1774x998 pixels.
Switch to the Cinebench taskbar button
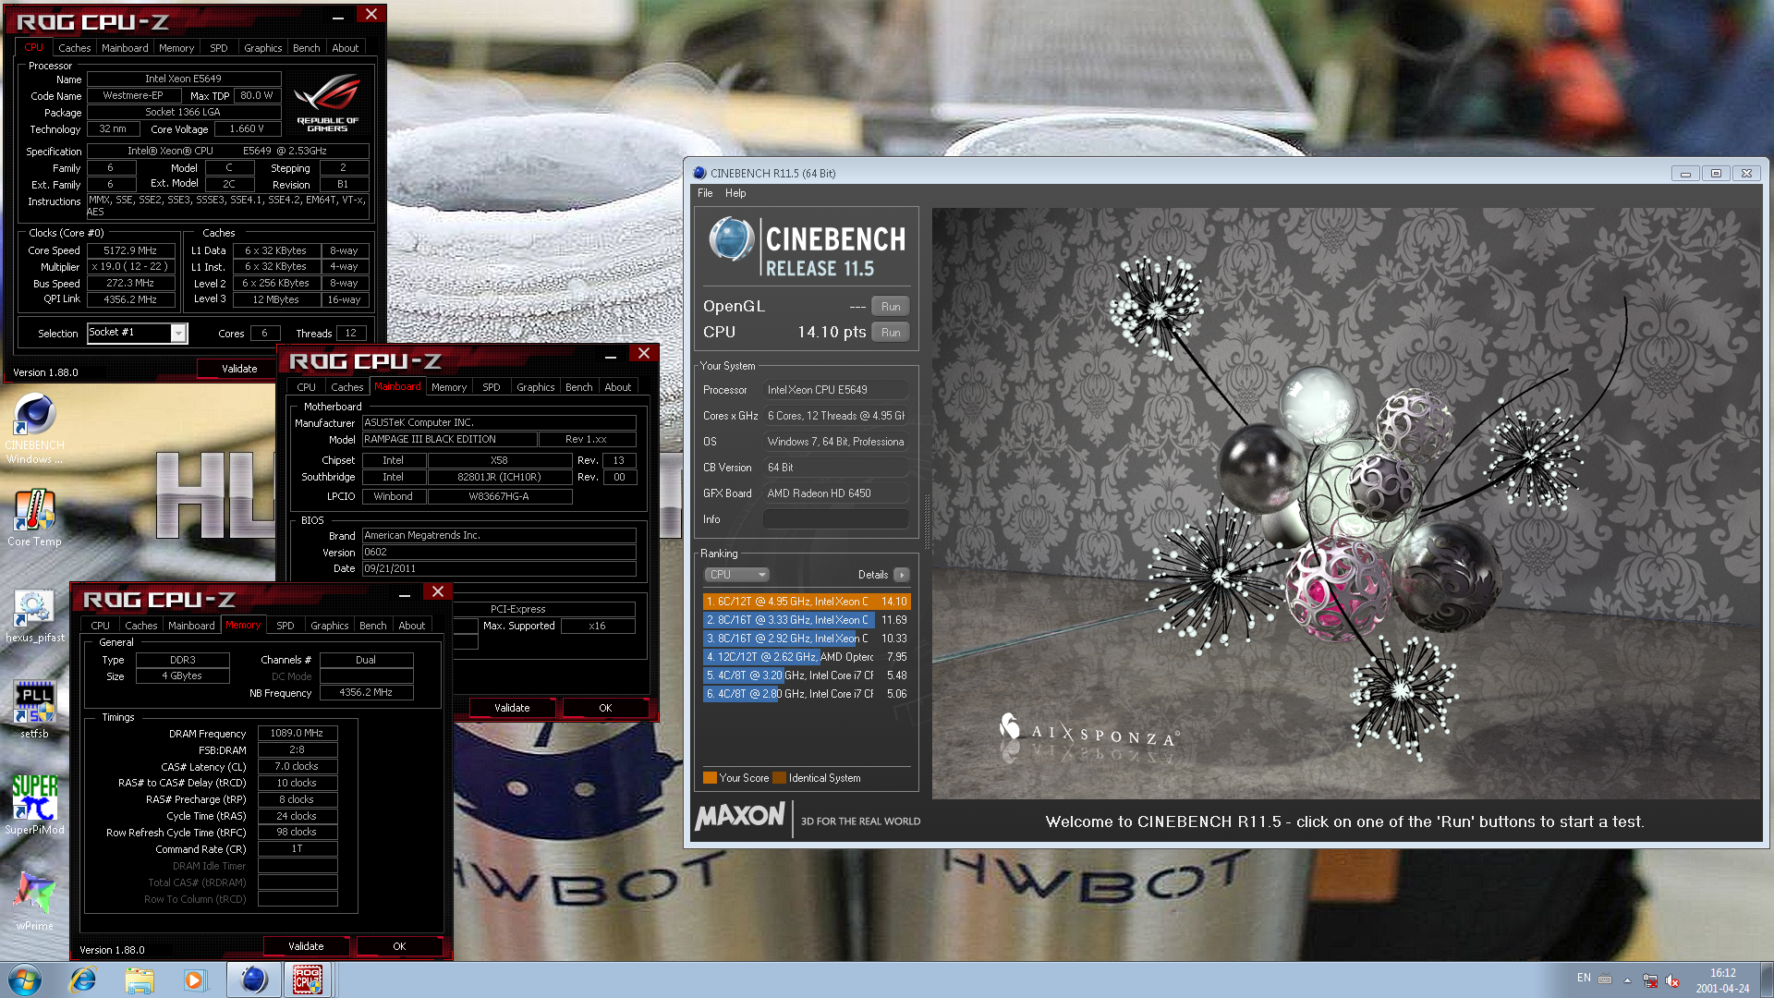253,980
